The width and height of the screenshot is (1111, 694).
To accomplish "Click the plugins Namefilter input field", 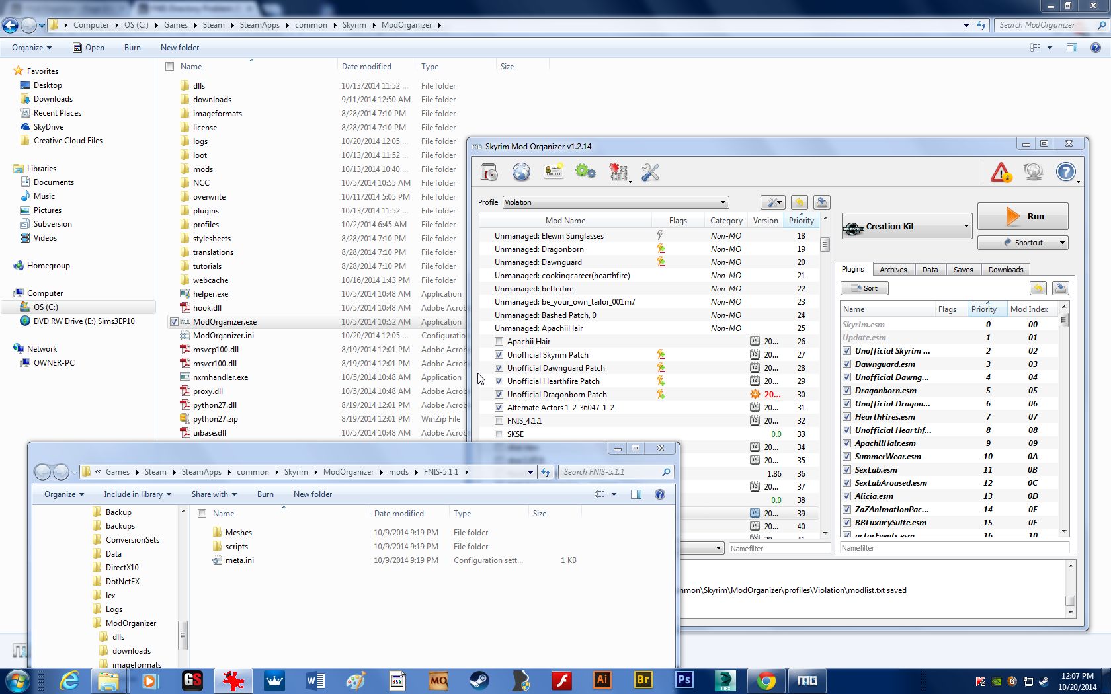I will point(954,548).
